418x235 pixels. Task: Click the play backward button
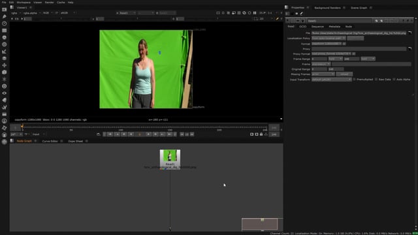[131, 134]
